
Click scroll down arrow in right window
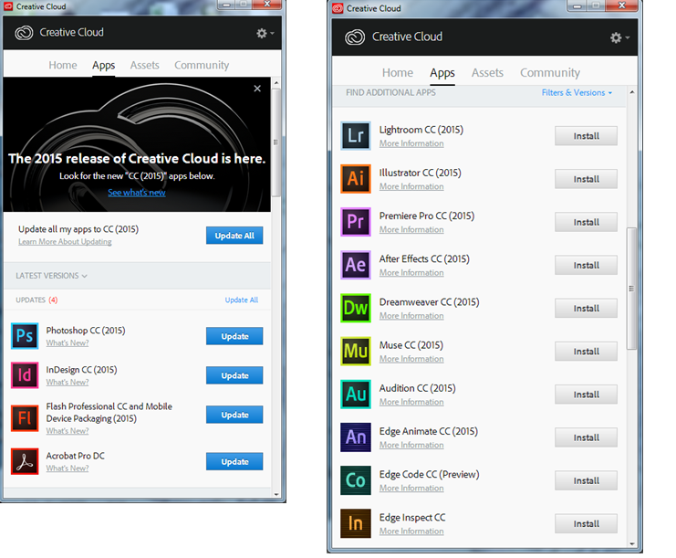pos(632,543)
